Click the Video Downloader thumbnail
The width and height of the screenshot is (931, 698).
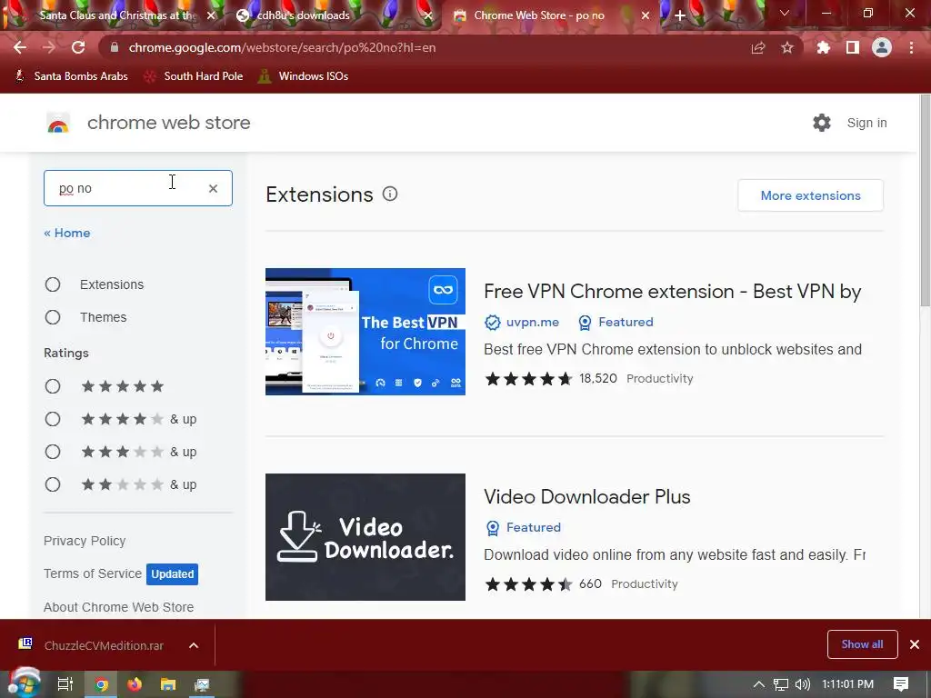point(365,536)
